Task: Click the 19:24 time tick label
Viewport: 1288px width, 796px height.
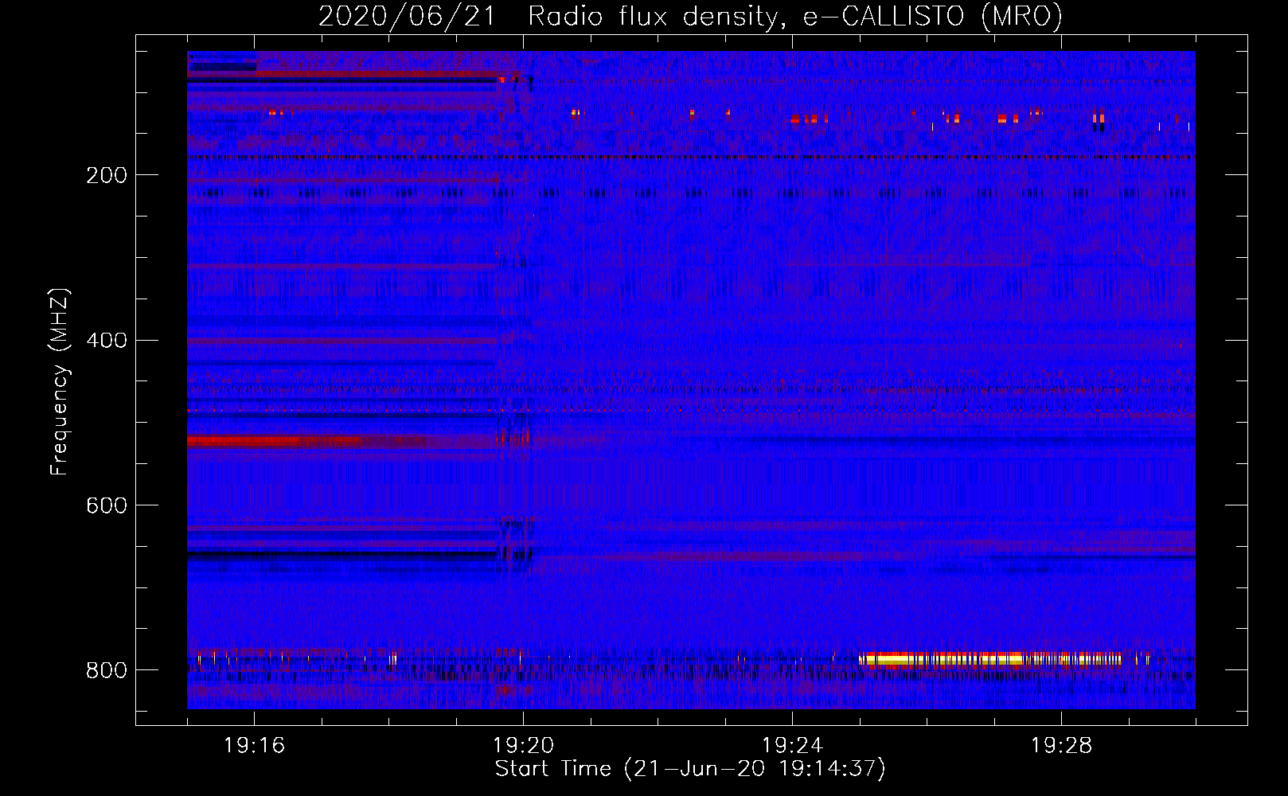Action: point(793,746)
